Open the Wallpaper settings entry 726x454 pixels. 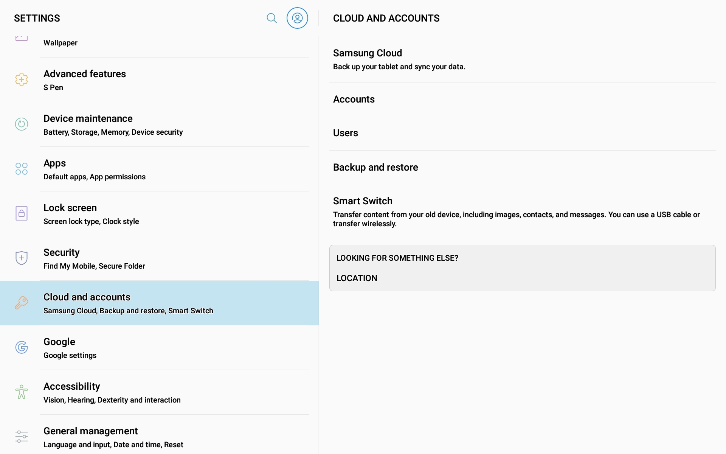(x=160, y=47)
